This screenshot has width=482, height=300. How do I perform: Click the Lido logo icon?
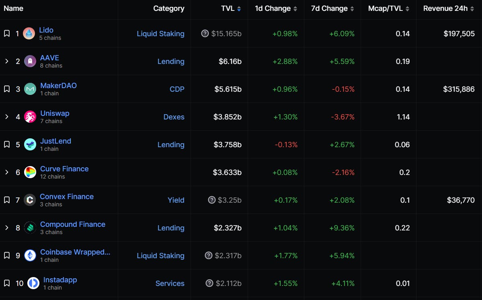pos(29,33)
